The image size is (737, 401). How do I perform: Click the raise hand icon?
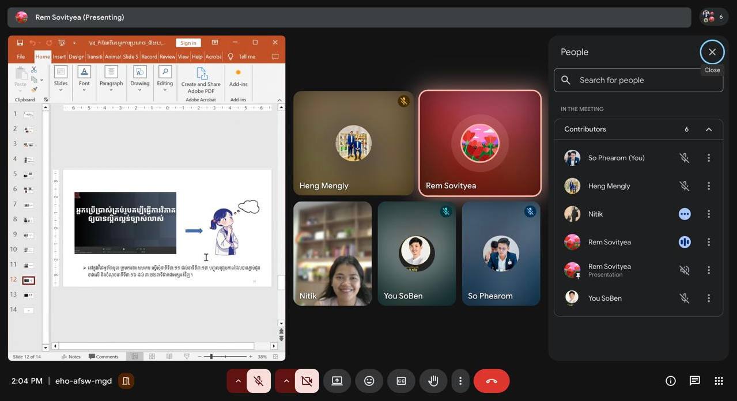coord(433,381)
